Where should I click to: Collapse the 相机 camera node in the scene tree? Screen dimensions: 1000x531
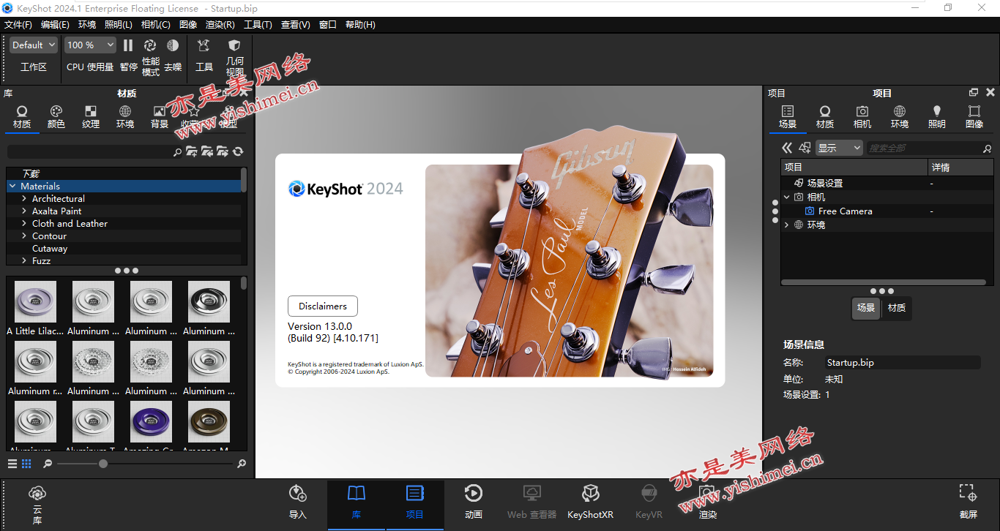(x=787, y=197)
